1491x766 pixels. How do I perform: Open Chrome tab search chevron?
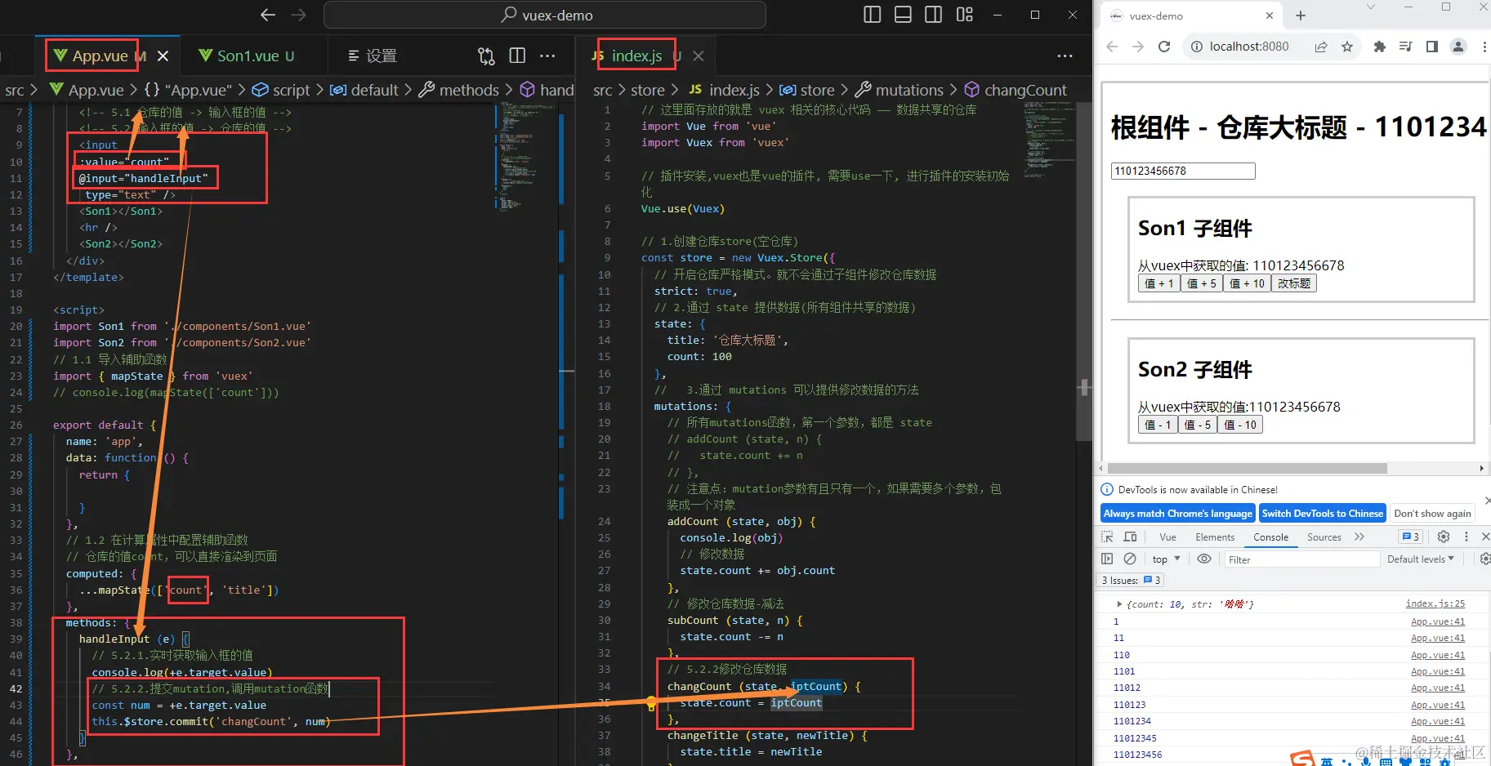coord(1371,7)
